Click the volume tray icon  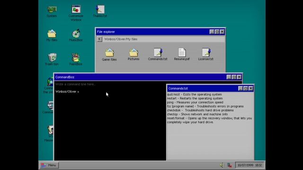[222, 165]
